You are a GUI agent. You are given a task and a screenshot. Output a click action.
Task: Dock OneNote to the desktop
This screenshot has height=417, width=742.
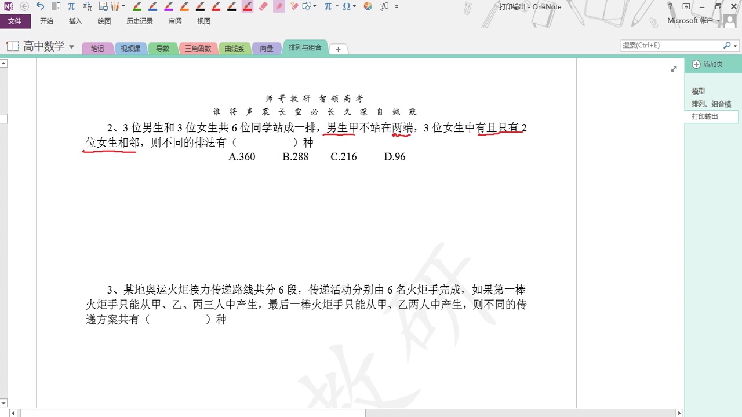click(56, 6)
